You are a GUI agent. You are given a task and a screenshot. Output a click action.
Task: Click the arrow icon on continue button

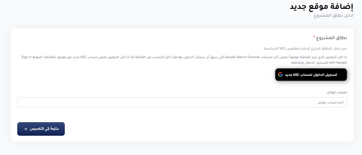(26, 129)
